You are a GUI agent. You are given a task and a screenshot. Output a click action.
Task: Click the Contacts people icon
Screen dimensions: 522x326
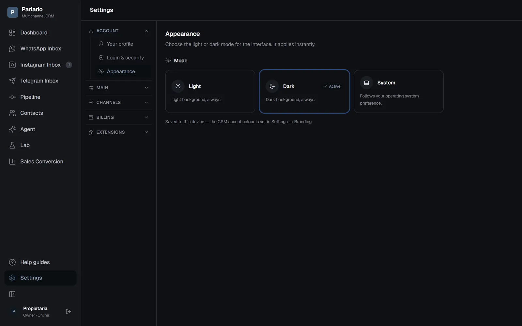pos(12,113)
